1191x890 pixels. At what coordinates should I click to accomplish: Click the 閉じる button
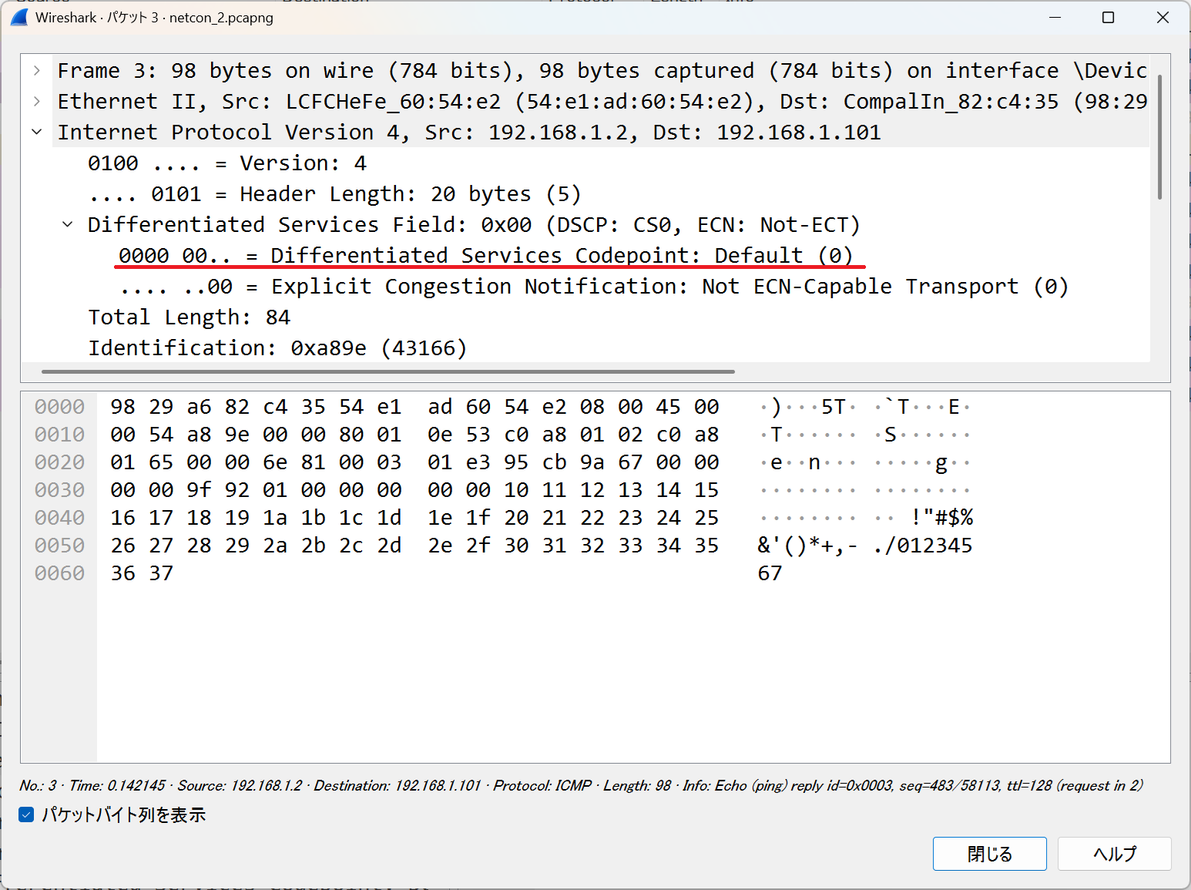pos(989,854)
